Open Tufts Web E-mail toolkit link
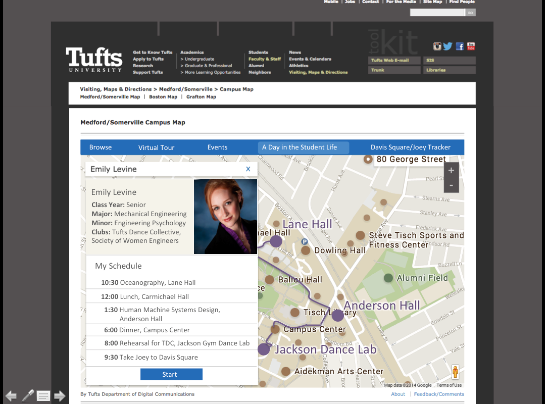This screenshot has width=545, height=404. click(x=394, y=60)
